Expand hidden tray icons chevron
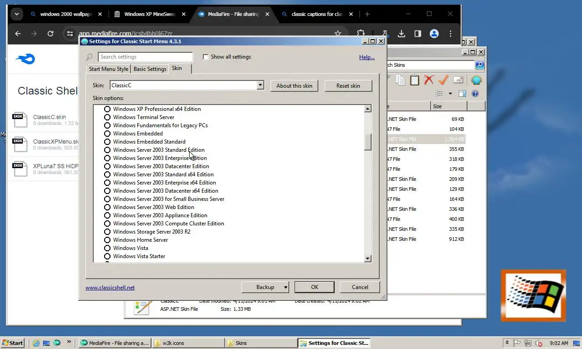582x349 pixels. (x=507, y=343)
